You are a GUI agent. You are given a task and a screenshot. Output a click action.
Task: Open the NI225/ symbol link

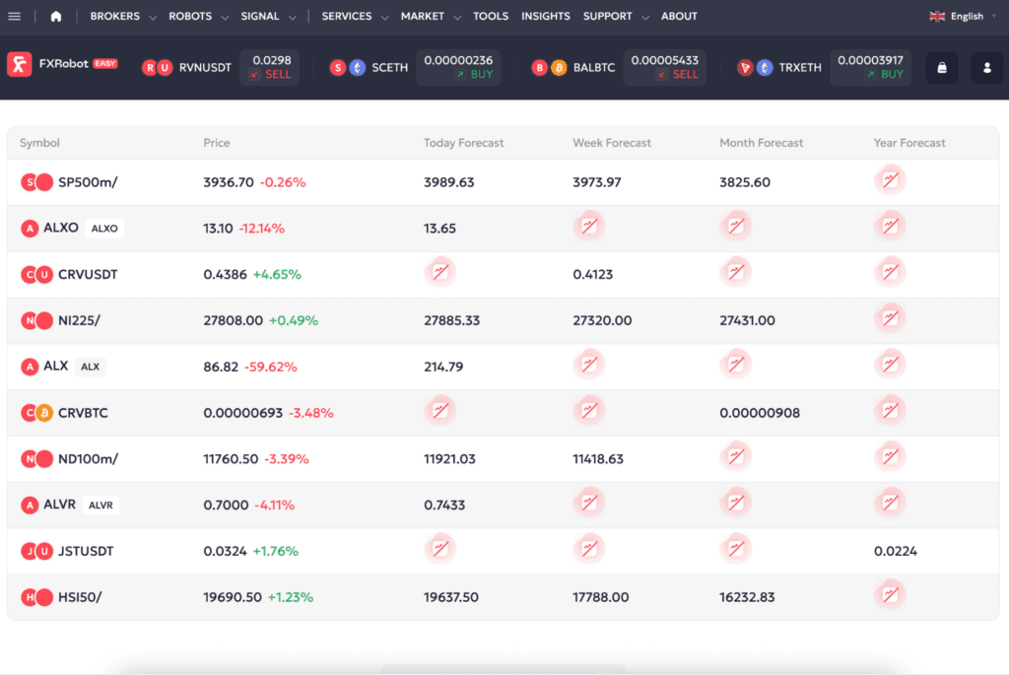click(x=79, y=320)
